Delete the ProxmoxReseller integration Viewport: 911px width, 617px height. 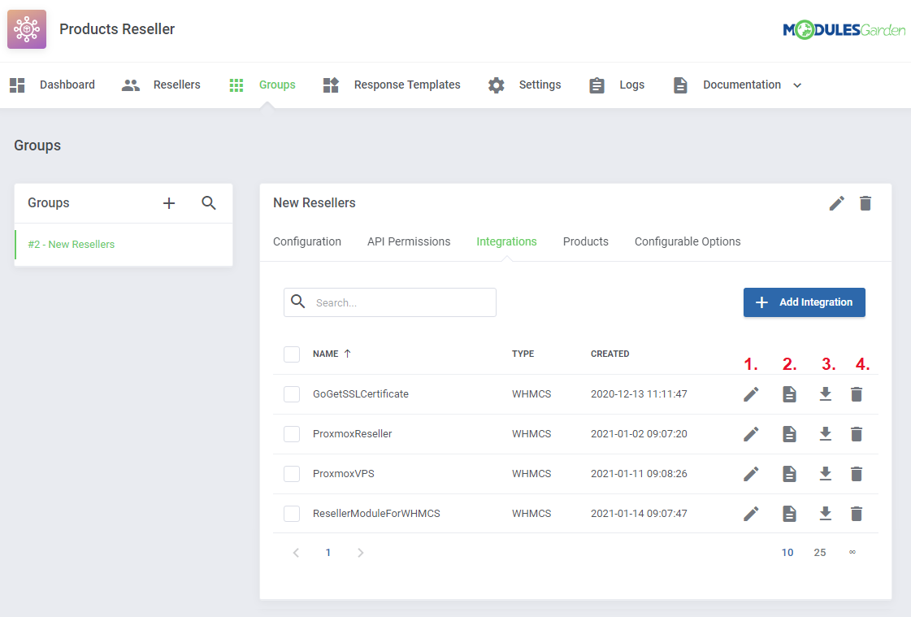pos(857,434)
